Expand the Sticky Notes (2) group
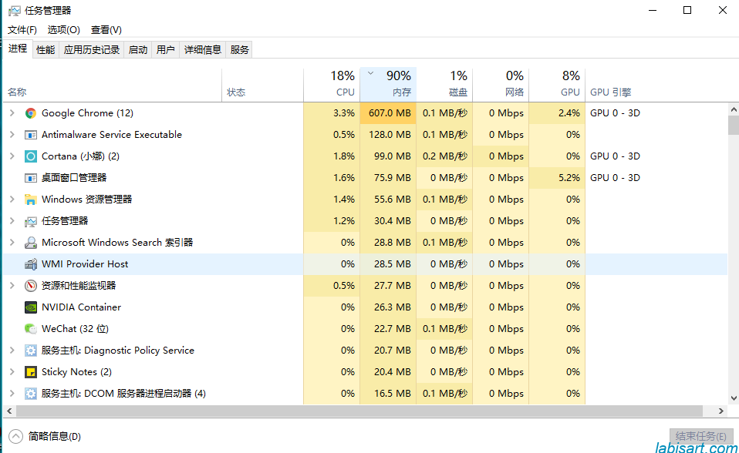Image resolution: width=739 pixels, height=453 pixels. 12,372
